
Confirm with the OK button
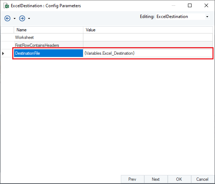(179, 179)
